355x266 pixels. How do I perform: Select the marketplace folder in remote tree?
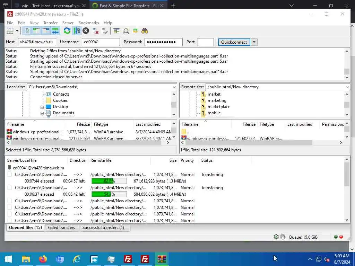coord(219,107)
